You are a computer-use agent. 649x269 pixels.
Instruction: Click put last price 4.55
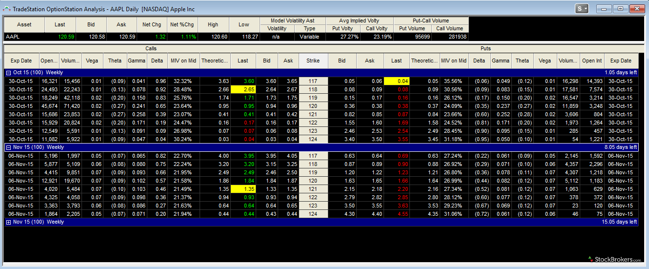pyautogui.click(x=403, y=213)
